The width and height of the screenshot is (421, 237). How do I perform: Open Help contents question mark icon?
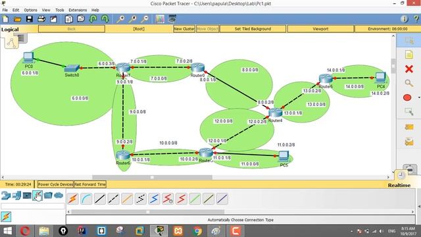point(416,19)
